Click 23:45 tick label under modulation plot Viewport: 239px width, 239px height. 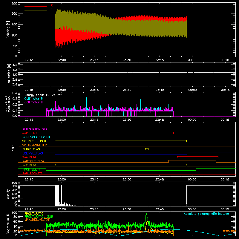[160, 120]
